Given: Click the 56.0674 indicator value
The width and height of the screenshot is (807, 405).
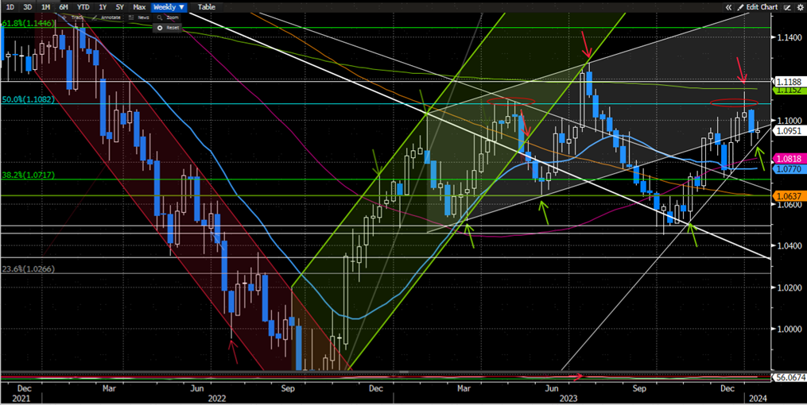Looking at the screenshot, I should [790, 377].
